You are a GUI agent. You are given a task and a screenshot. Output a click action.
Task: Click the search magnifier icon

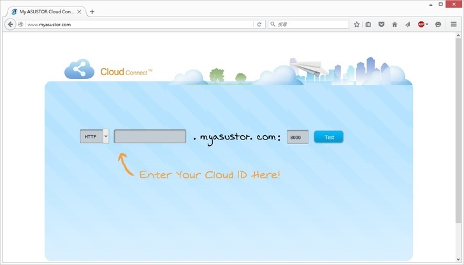[273, 24]
